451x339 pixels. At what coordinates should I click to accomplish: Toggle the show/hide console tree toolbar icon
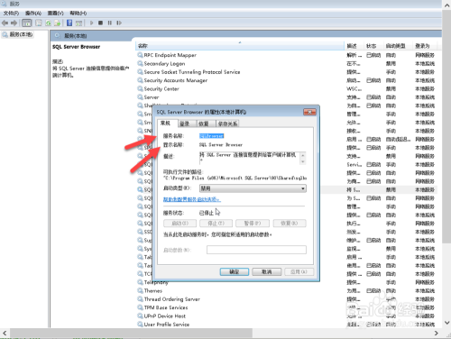[27, 23]
